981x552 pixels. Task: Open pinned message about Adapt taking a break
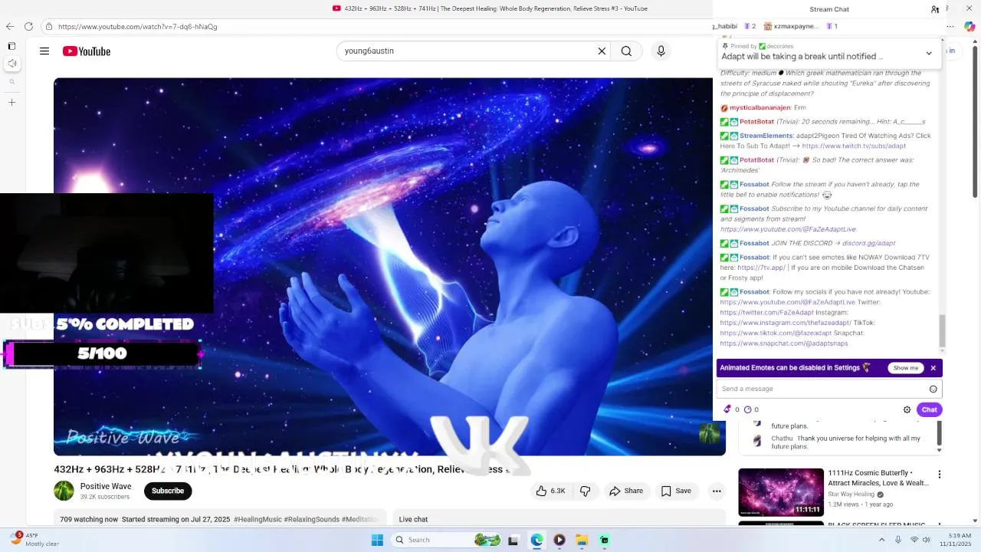tap(802, 56)
